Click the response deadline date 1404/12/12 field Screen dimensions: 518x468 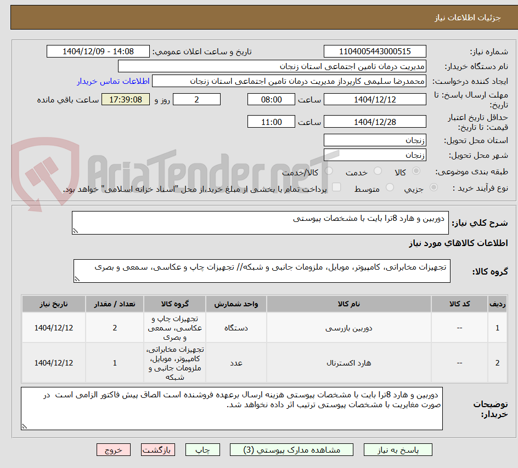point(375,99)
